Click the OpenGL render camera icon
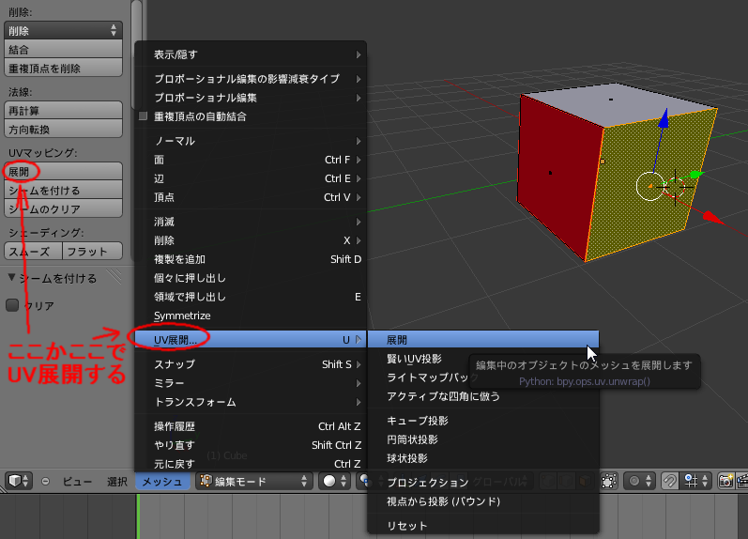Viewport: 748px width, 539px height. point(725,481)
